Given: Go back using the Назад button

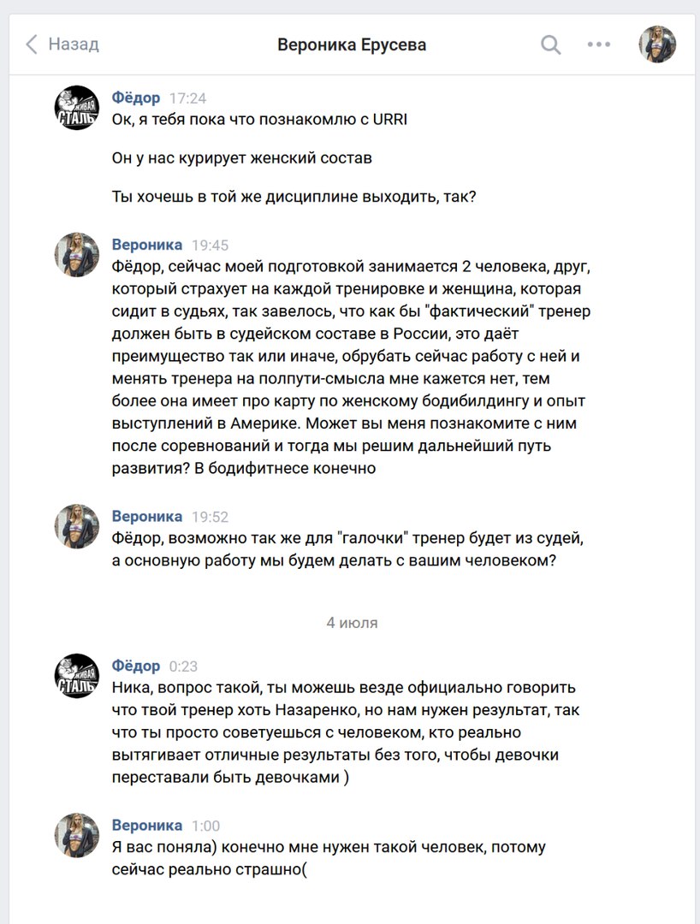Looking at the screenshot, I should (62, 44).
